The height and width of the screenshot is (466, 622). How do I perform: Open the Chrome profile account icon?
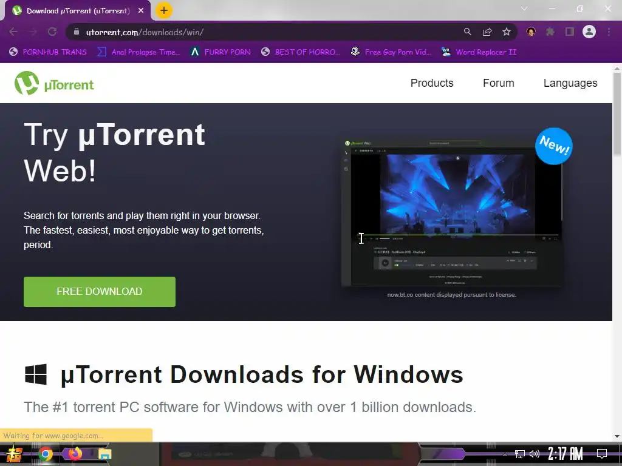589,32
